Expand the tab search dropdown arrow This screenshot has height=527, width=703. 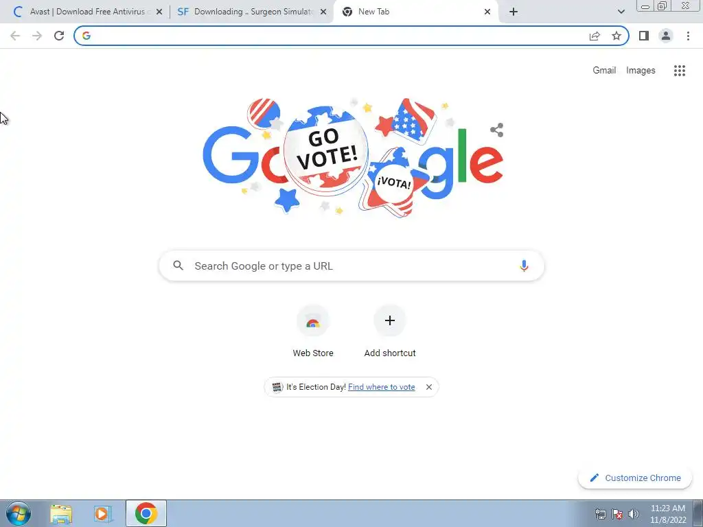point(621,12)
